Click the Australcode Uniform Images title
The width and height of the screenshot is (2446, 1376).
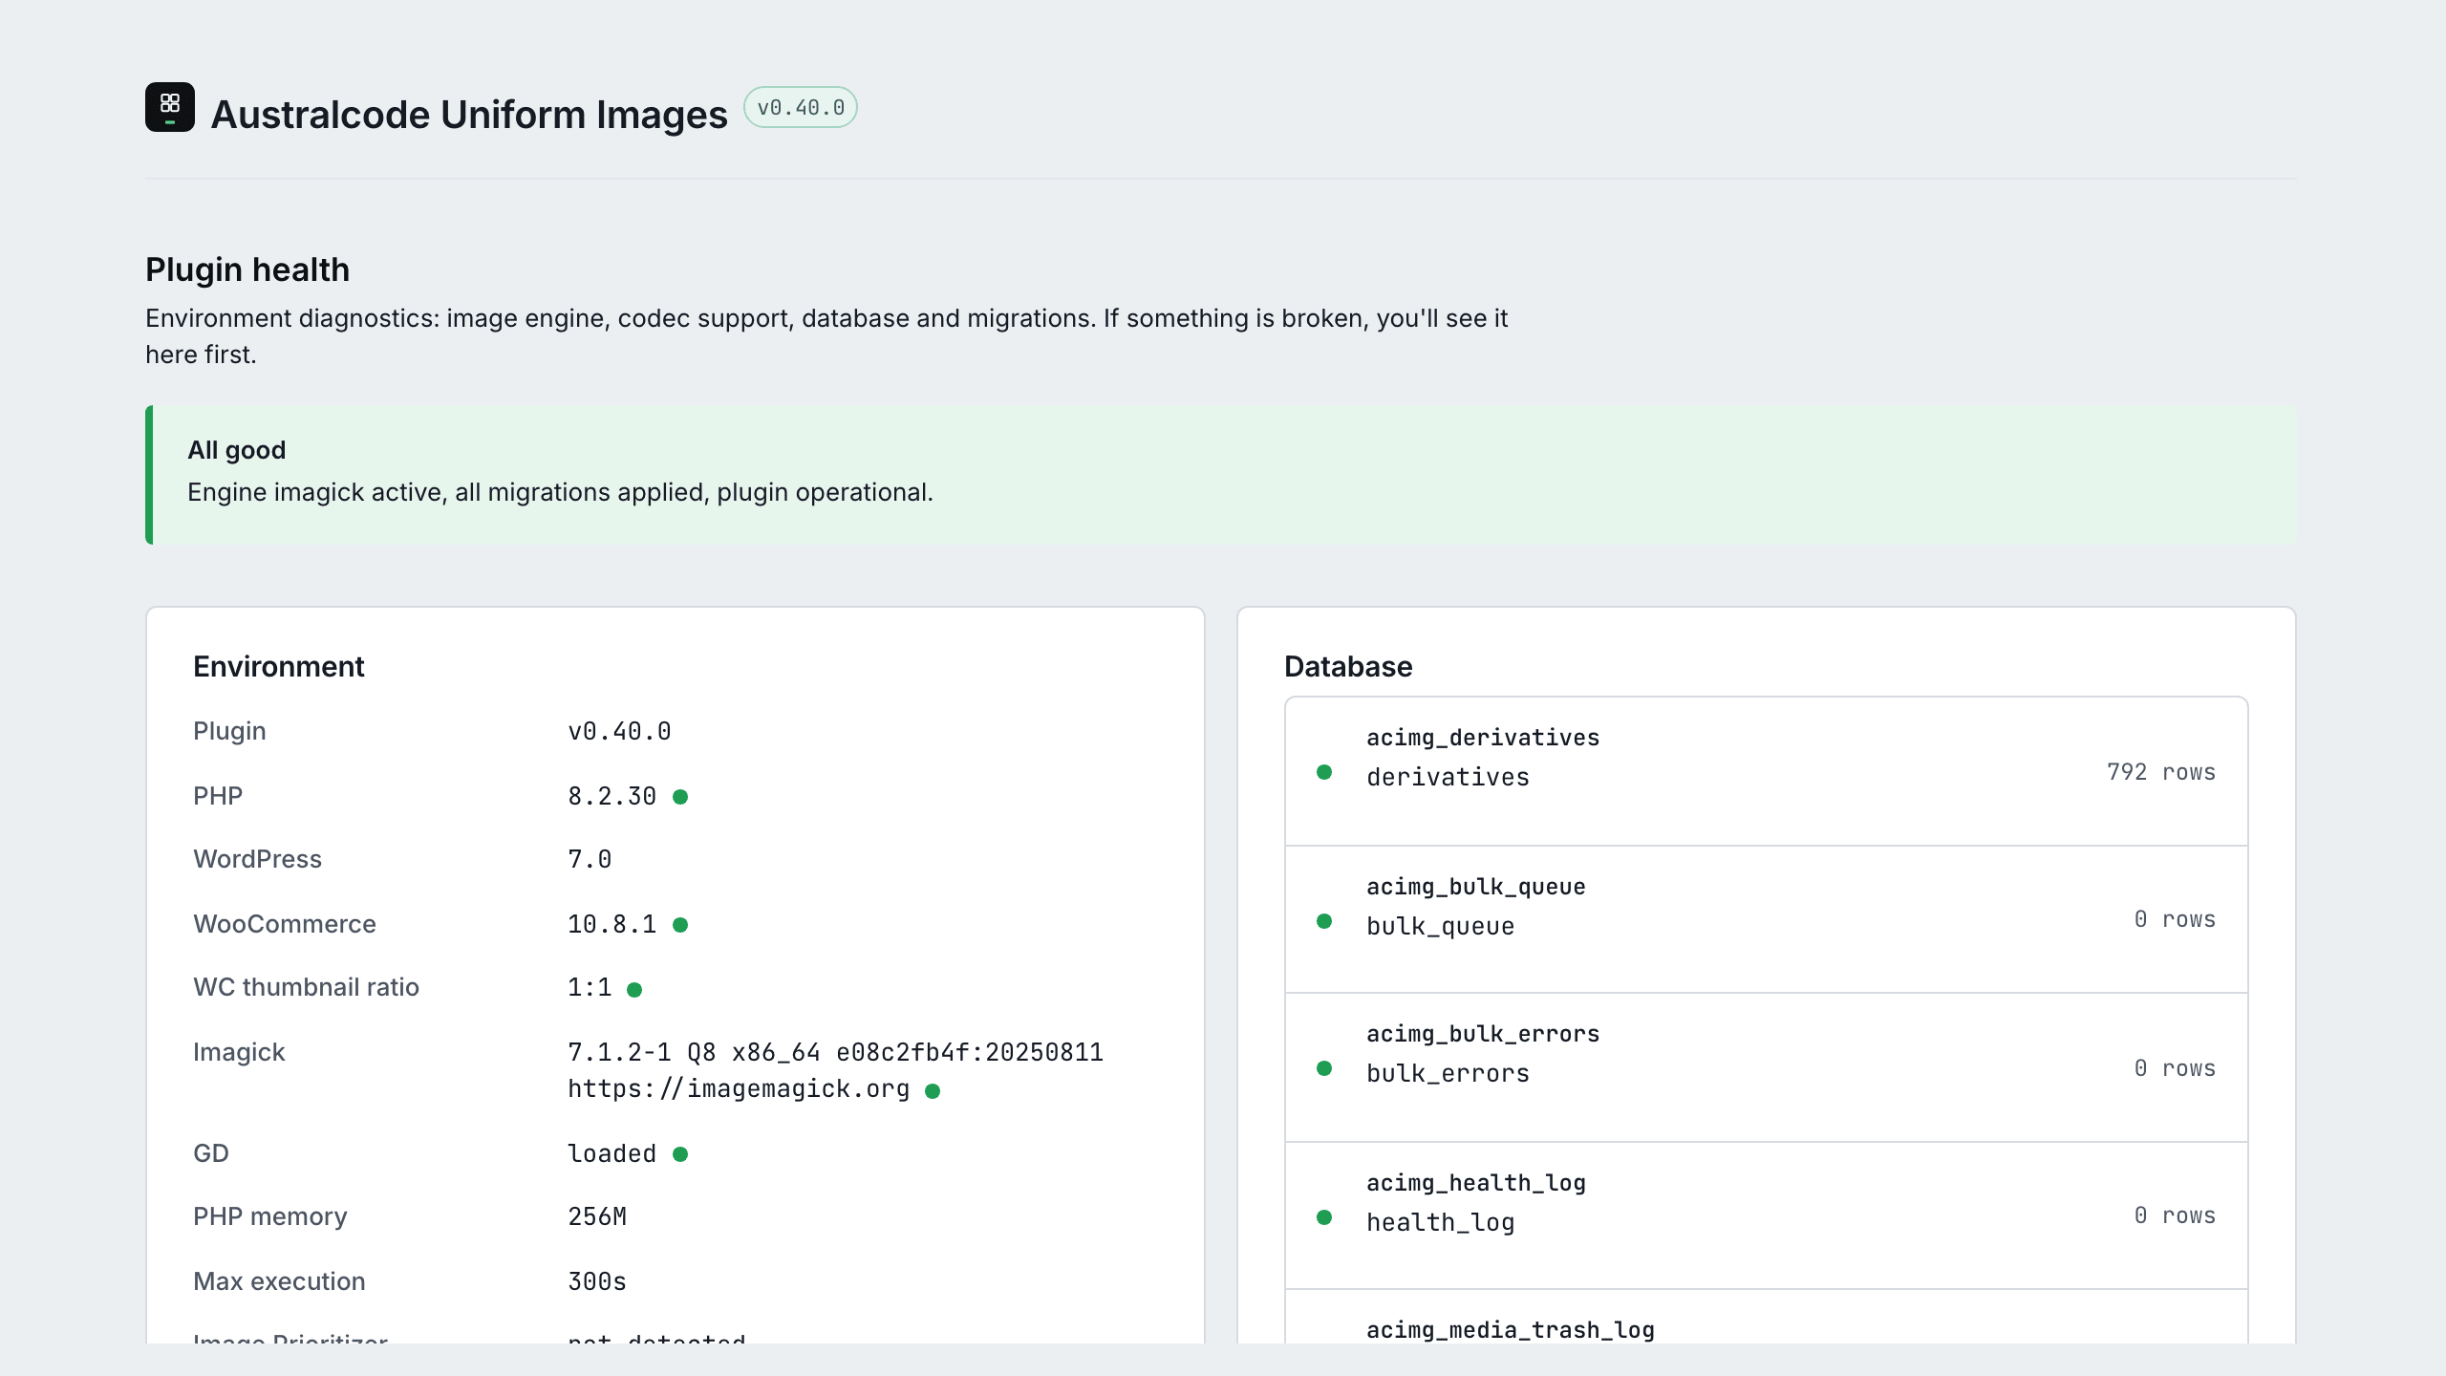[x=469, y=115]
